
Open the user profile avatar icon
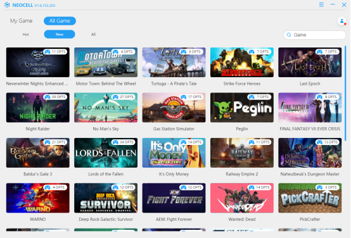pyautogui.click(x=342, y=22)
